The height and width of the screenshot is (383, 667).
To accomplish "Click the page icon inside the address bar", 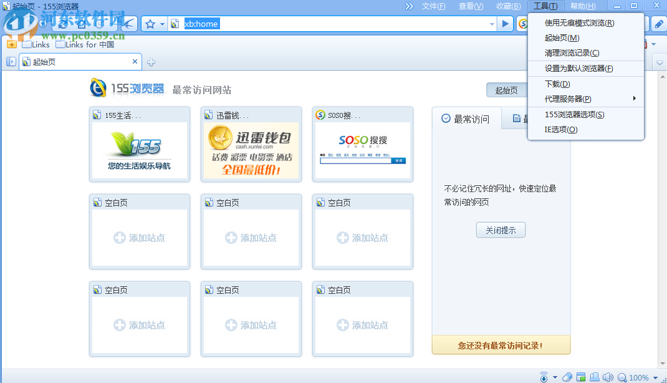I will pyautogui.click(x=175, y=24).
